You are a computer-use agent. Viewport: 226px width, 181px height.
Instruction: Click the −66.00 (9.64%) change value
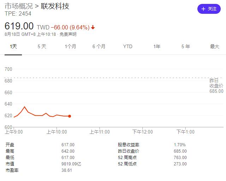click(70, 27)
